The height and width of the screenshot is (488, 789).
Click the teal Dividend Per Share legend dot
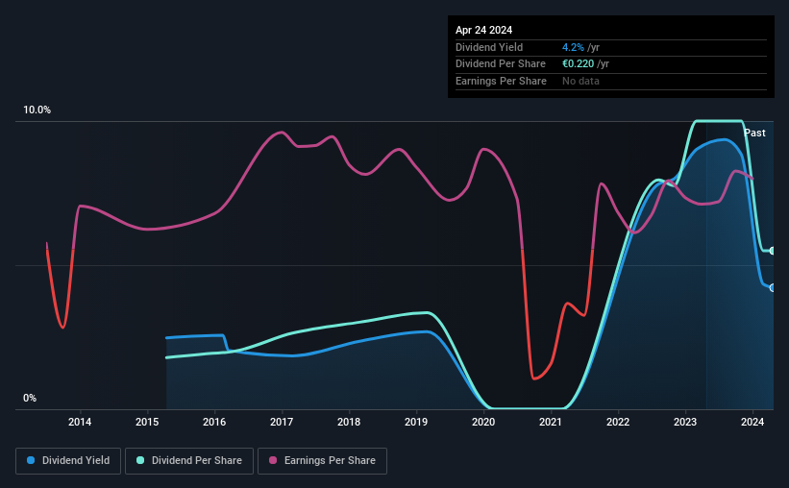pos(140,460)
